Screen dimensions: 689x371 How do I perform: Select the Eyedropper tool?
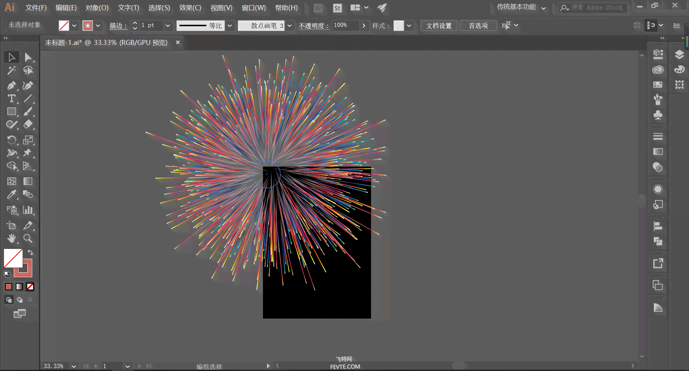[x=11, y=195]
